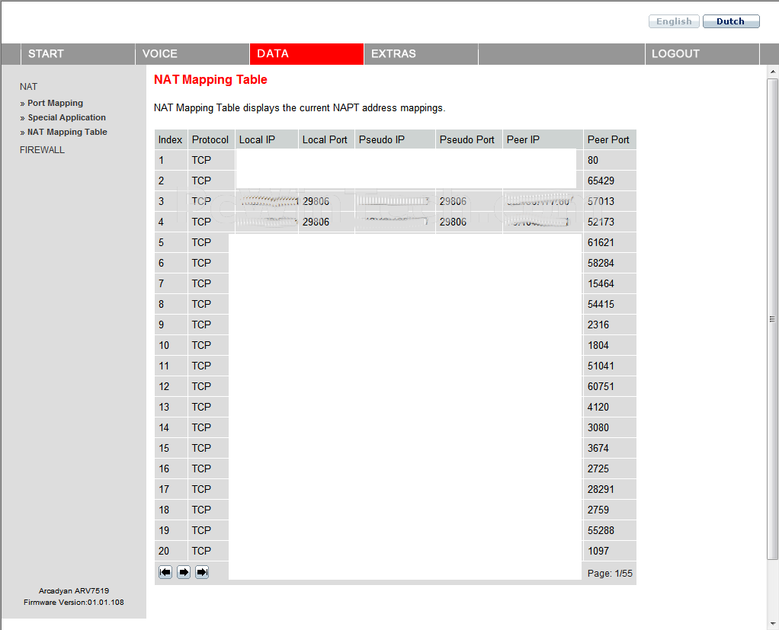Image resolution: width=779 pixels, height=630 pixels.
Task: Open NAT Mapping Table sidebar link
Action: [x=67, y=132]
